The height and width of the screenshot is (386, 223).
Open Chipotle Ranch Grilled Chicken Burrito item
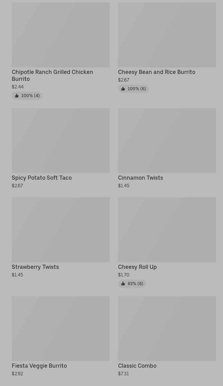(x=52, y=75)
